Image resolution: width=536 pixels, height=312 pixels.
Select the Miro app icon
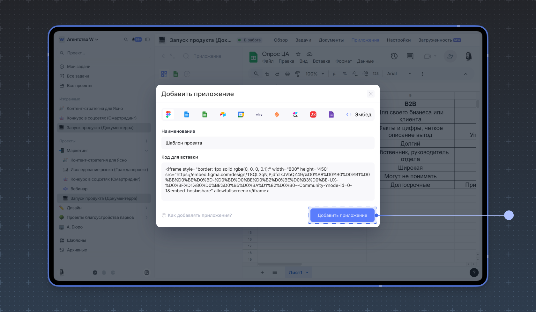pyautogui.click(x=259, y=115)
